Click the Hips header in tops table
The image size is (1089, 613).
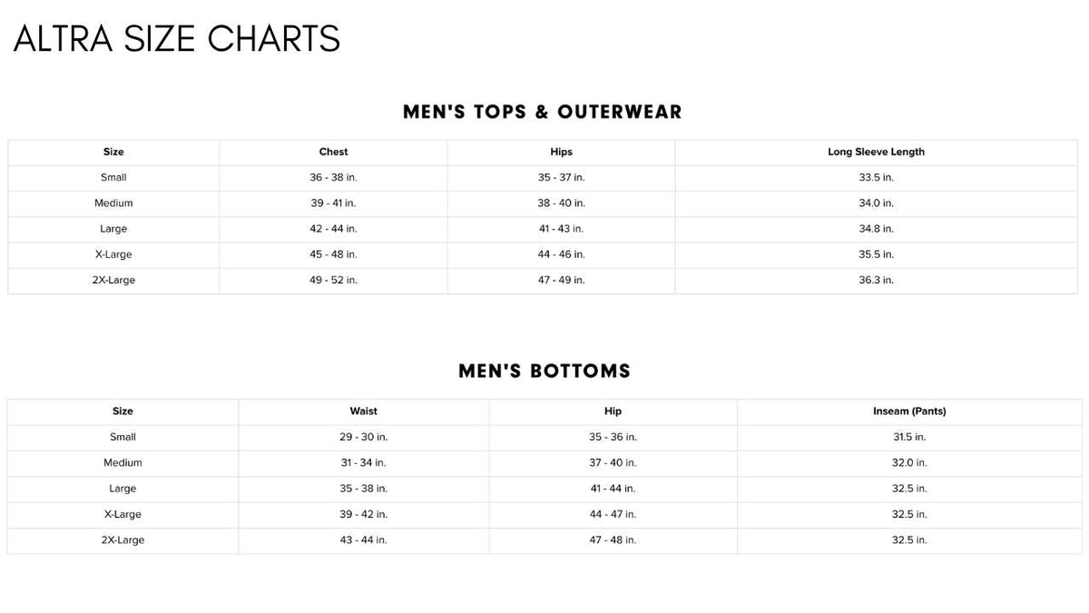pyautogui.click(x=561, y=152)
